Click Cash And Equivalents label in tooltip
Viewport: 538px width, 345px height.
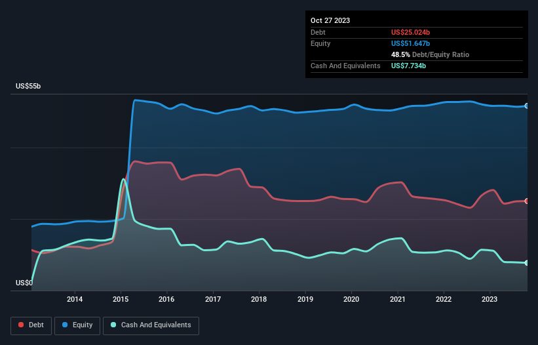[345, 66]
